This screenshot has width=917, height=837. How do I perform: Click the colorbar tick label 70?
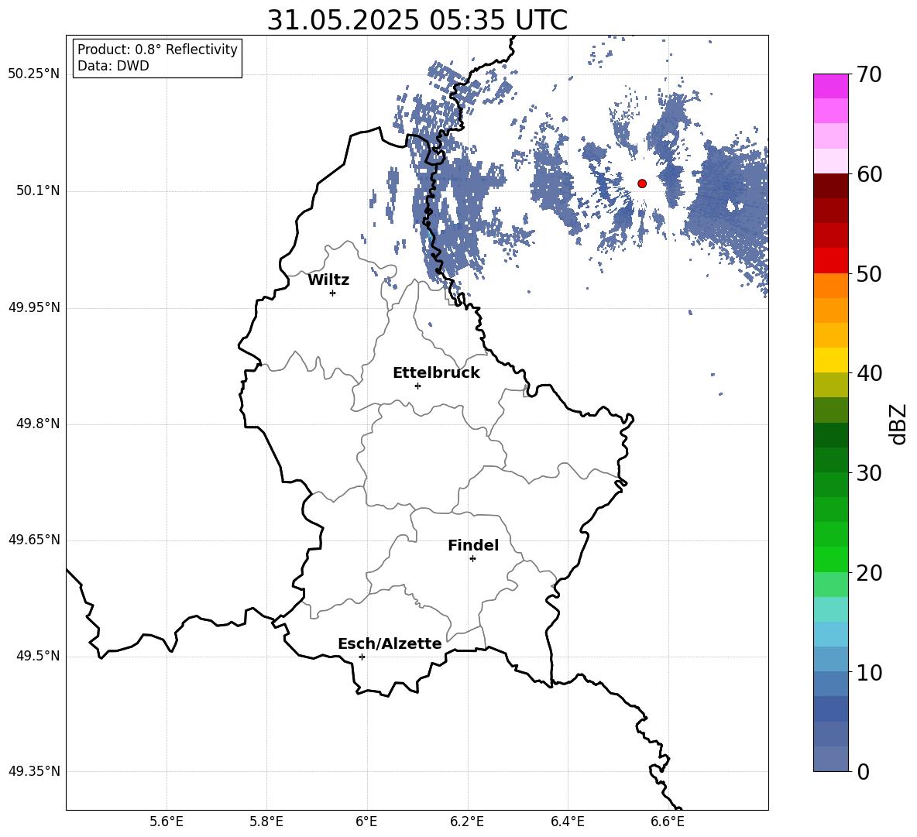pyautogui.click(x=869, y=75)
